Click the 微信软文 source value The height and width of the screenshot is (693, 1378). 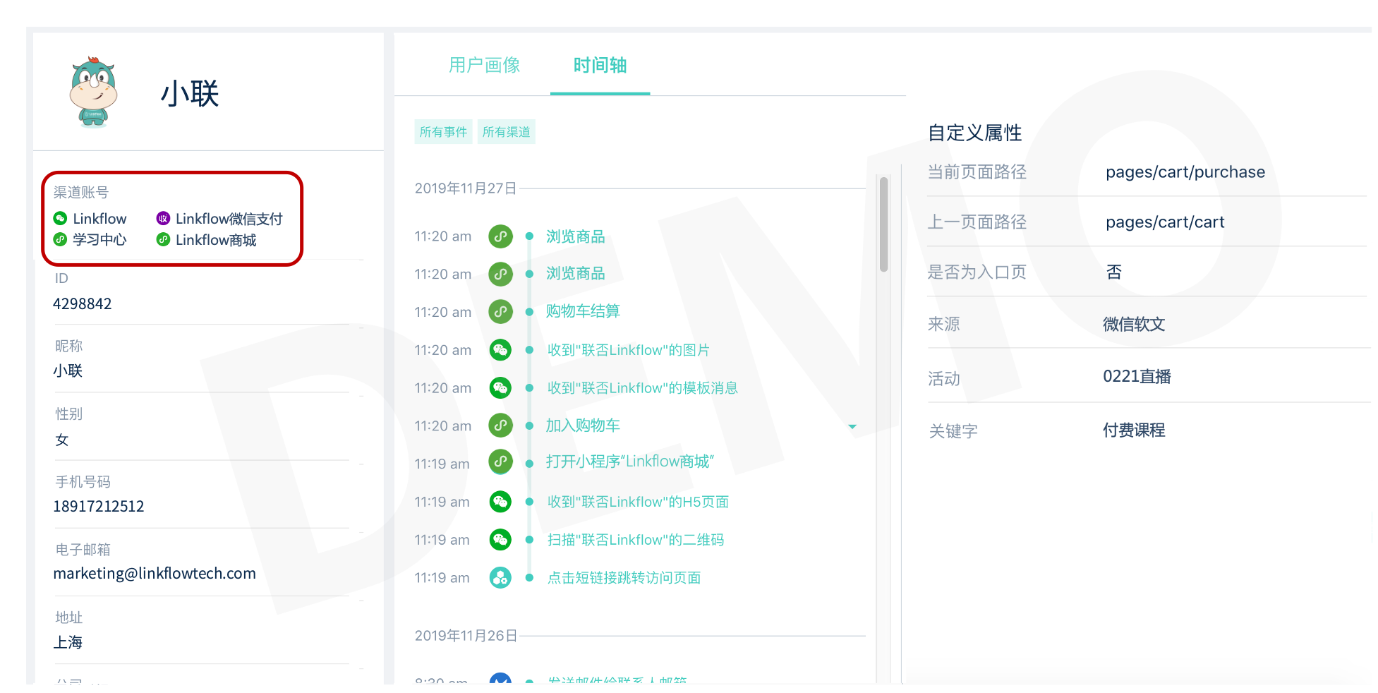[x=1134, y=325]
